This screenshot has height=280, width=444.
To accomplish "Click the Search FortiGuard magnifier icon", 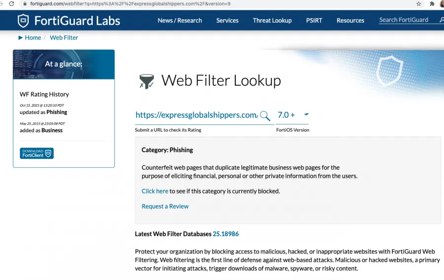I will pyautogui.click(x=442, y=20).
